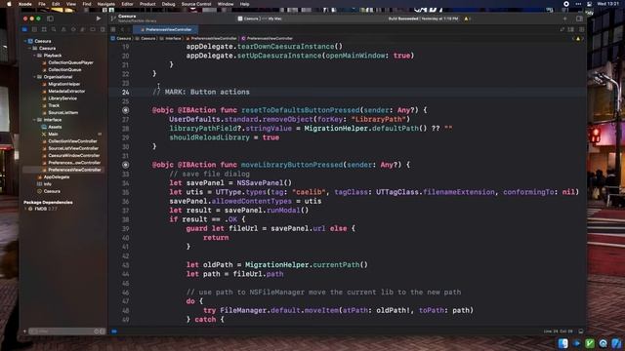Open the Breakpoint navigator icon
625x351 pixels.
[x=93, y=29]
